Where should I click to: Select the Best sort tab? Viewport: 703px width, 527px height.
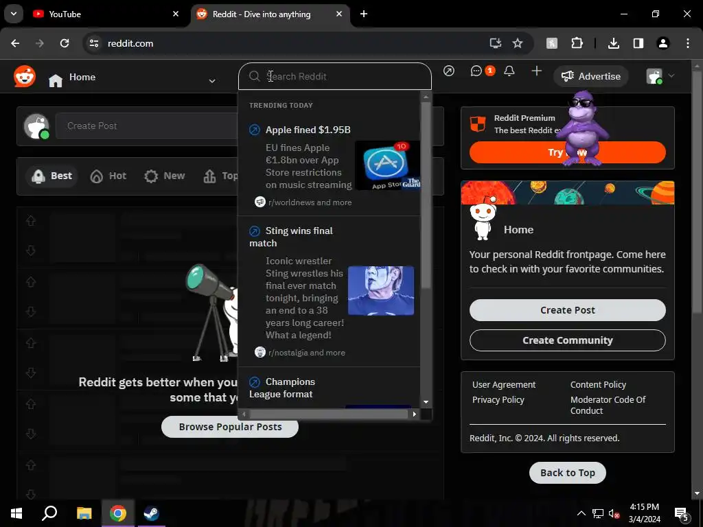tap(52, 176)
